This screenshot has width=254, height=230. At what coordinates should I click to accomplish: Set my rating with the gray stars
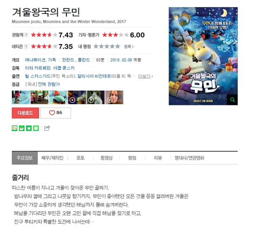tap(107, 47)
